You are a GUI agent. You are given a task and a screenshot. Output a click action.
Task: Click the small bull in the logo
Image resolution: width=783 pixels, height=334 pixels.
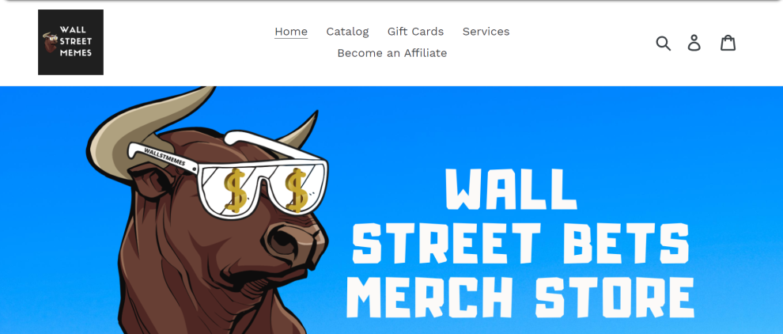50,43
